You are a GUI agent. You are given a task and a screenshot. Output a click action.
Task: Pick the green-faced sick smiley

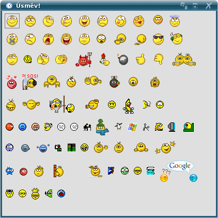click(x=124, y=170)
